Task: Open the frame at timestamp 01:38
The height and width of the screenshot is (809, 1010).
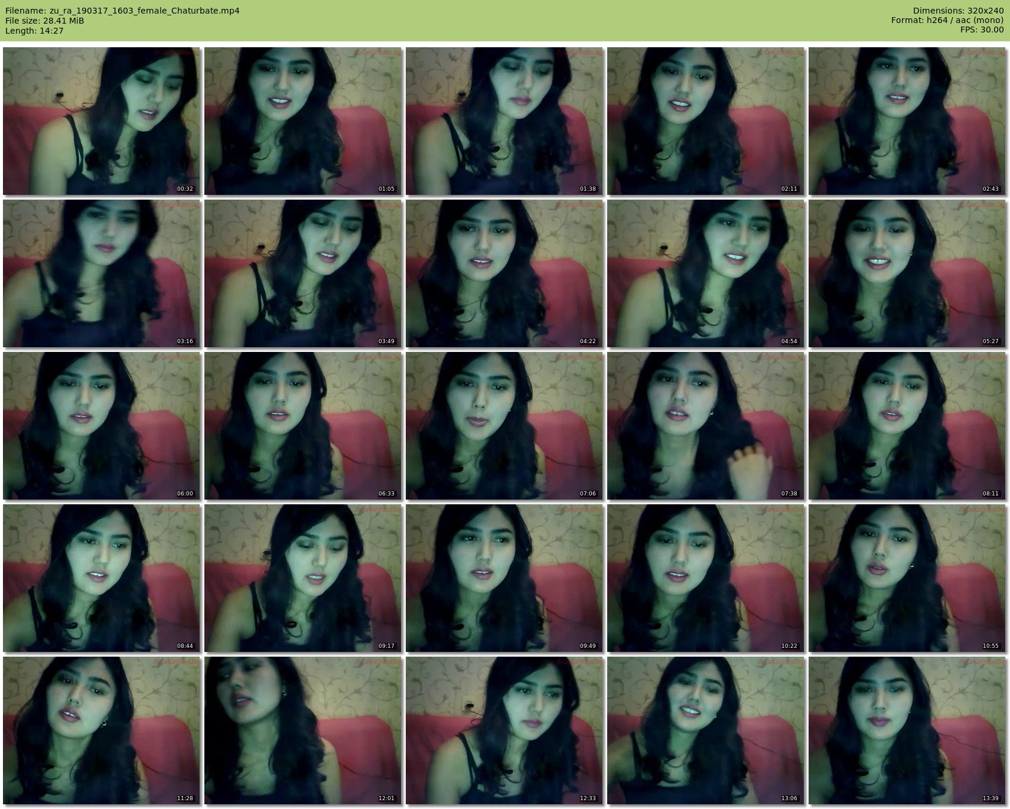Action: point(504,121)
